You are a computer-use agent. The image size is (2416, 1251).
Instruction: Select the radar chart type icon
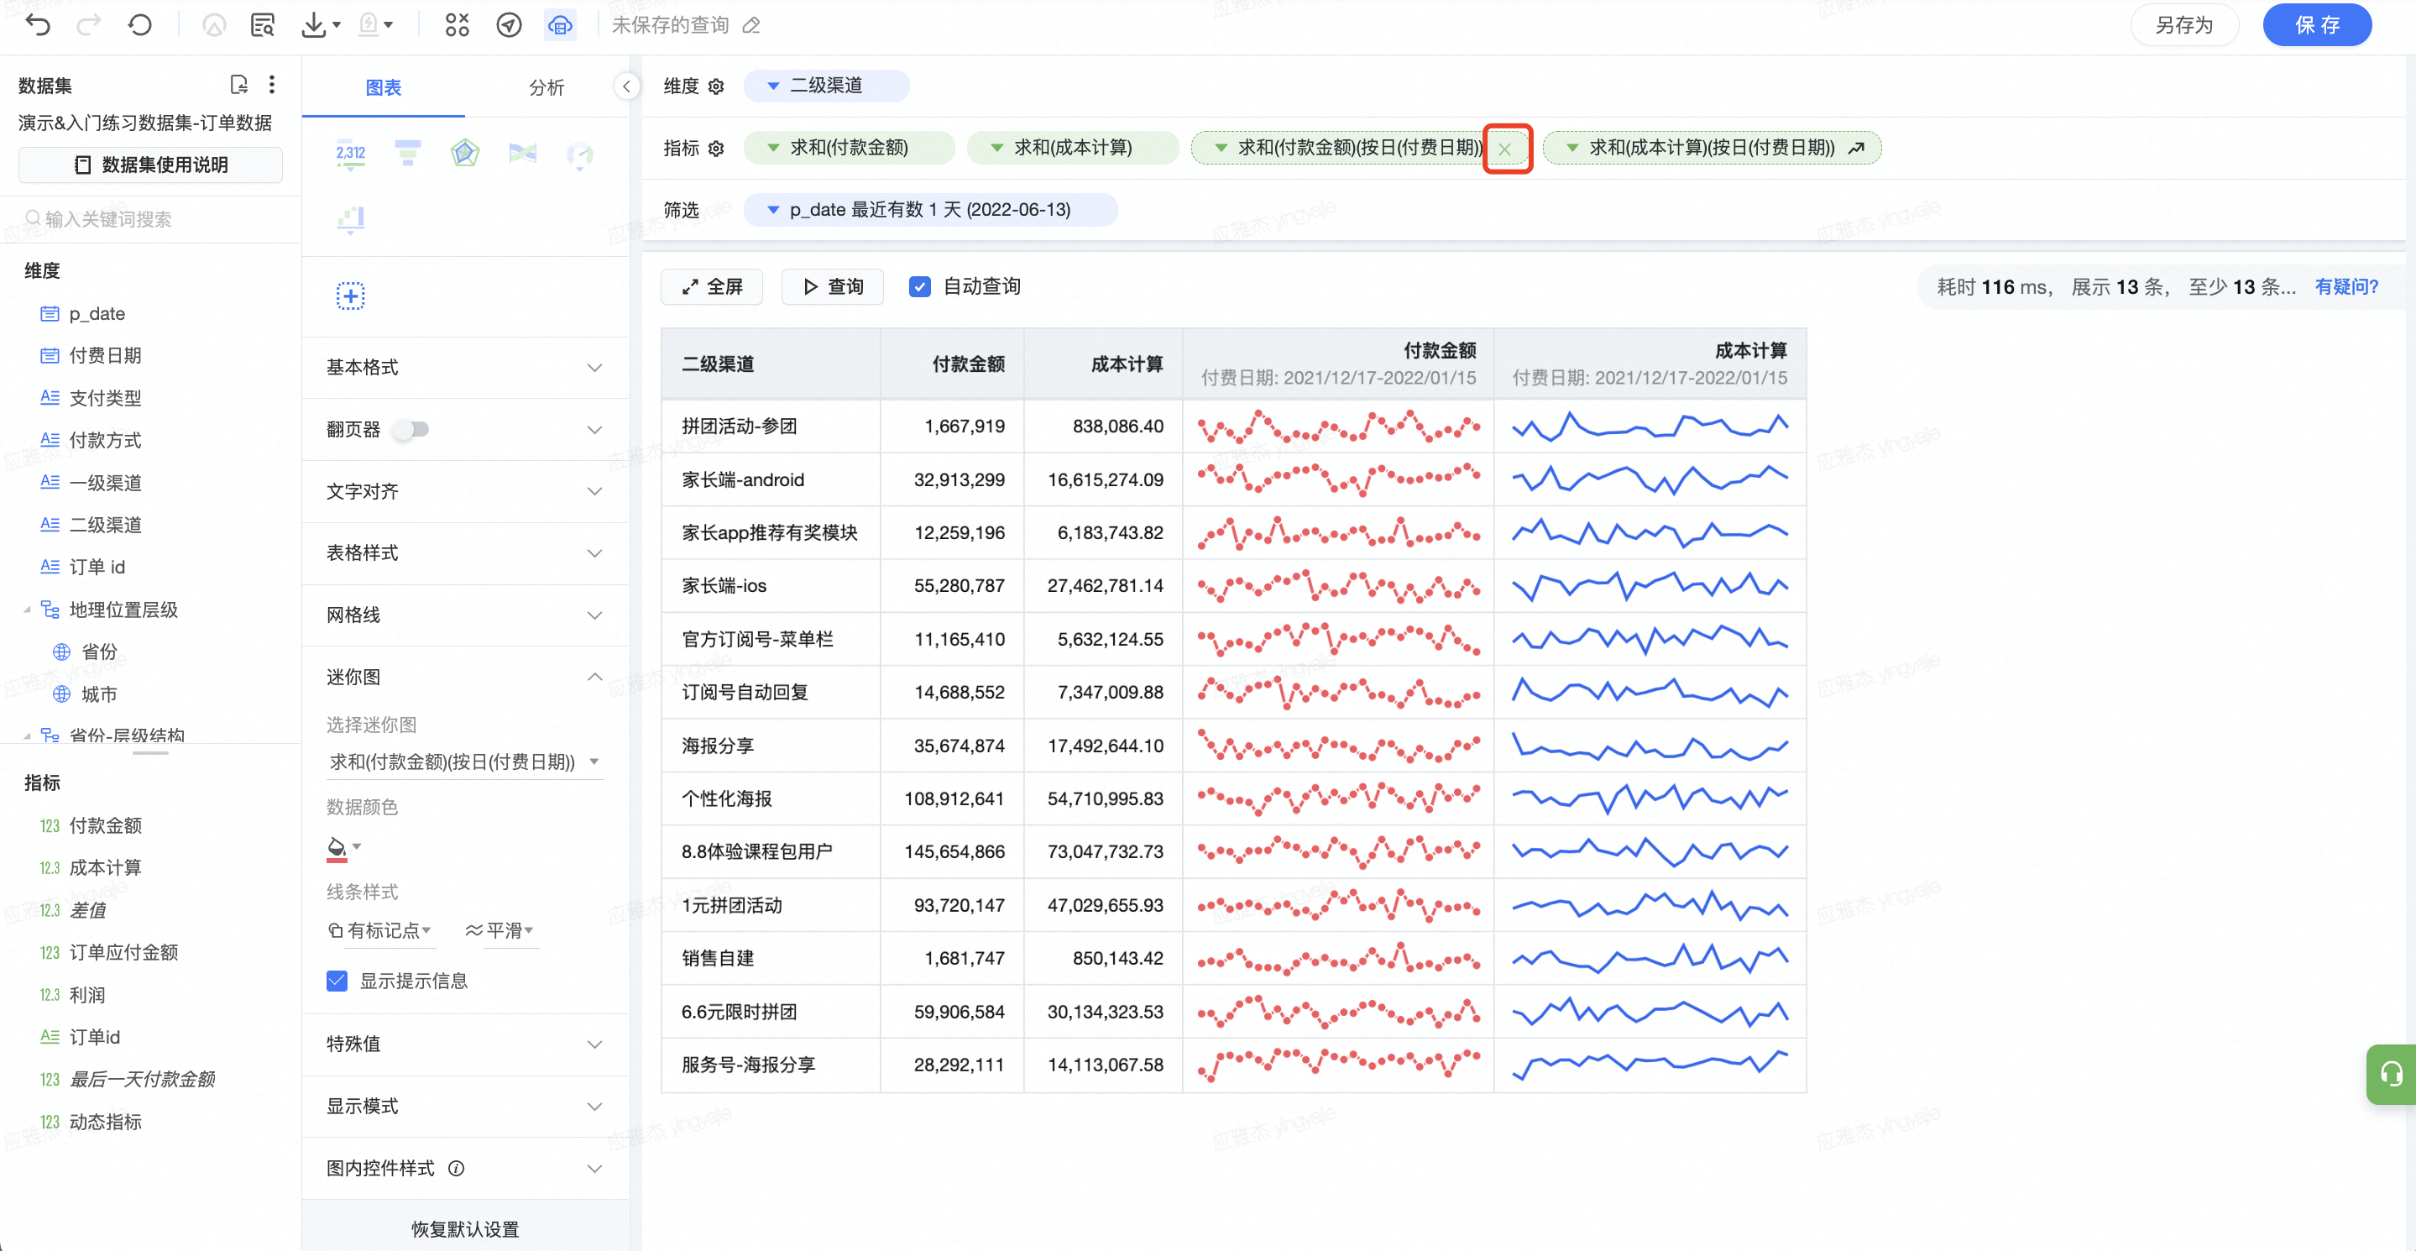tap(465, 153)
